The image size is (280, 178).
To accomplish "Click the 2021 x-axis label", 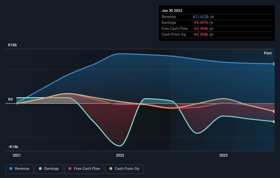I will (17, 156).
